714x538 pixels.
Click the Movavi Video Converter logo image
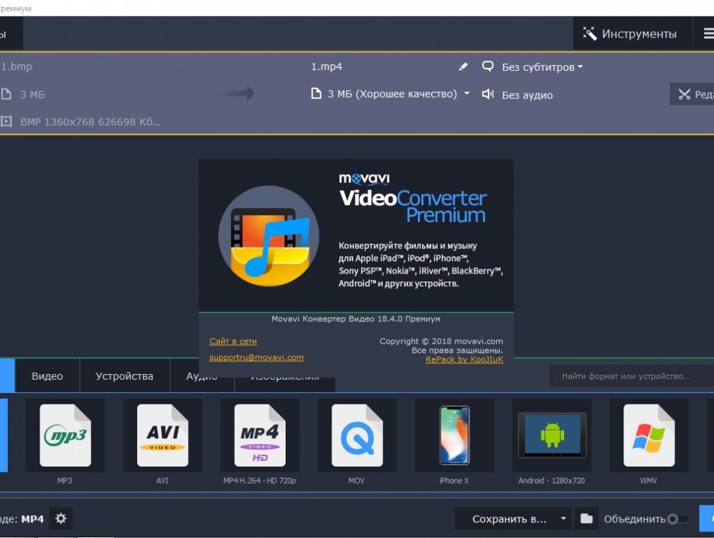(269, 236)
